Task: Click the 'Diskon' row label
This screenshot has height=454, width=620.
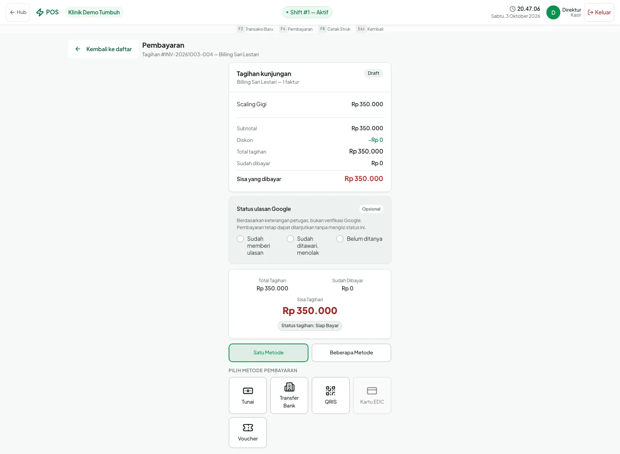Action: [x=245, y=140]
